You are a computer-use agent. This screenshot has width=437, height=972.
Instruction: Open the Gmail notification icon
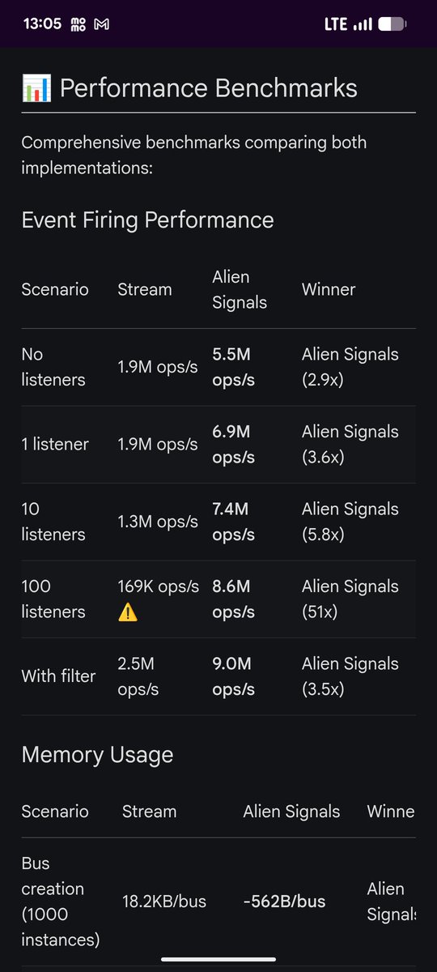click(102, 24)
